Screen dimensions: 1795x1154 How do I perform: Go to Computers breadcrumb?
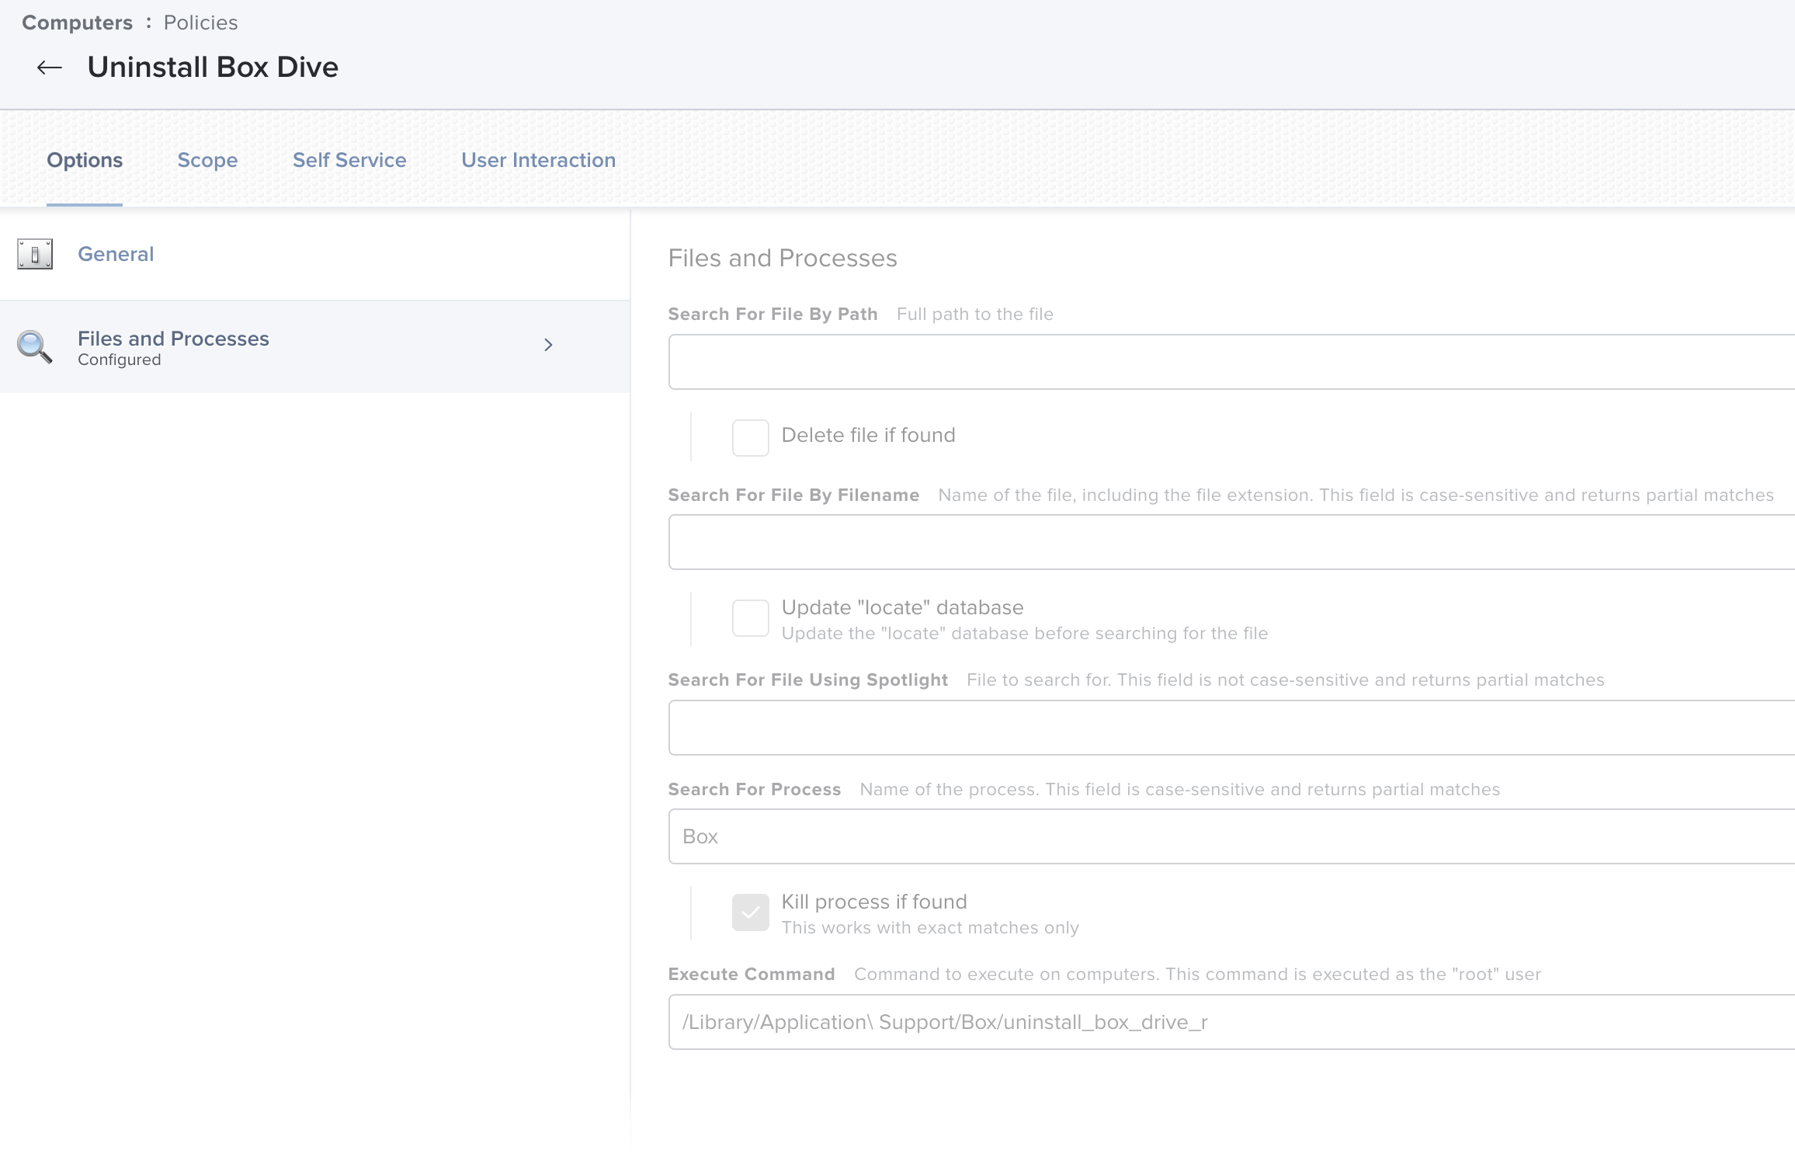77,23
